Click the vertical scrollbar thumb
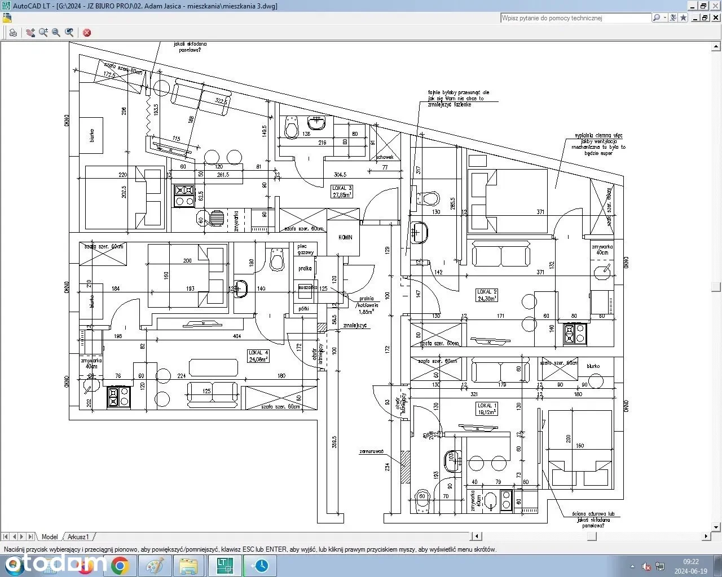This screenshot has height=577, width=722. (716, 287)
